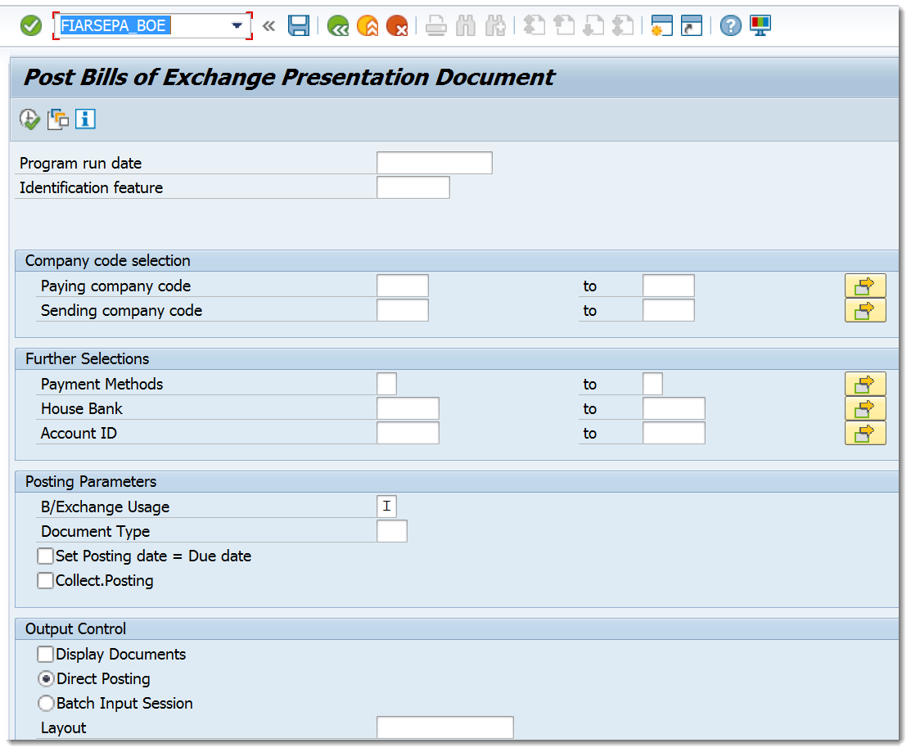Click the Account ID from field
This screenshot has height=752, width=911.
pyautogui.click(x=408, y=433)
